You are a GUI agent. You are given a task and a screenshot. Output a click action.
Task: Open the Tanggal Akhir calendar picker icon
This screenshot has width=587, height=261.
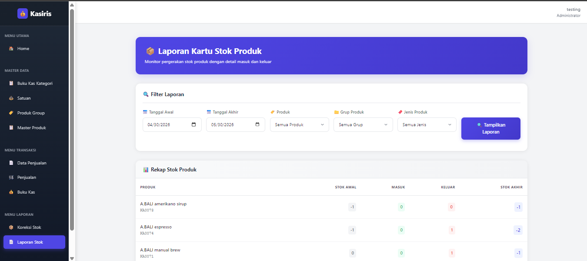click(257, 124)
